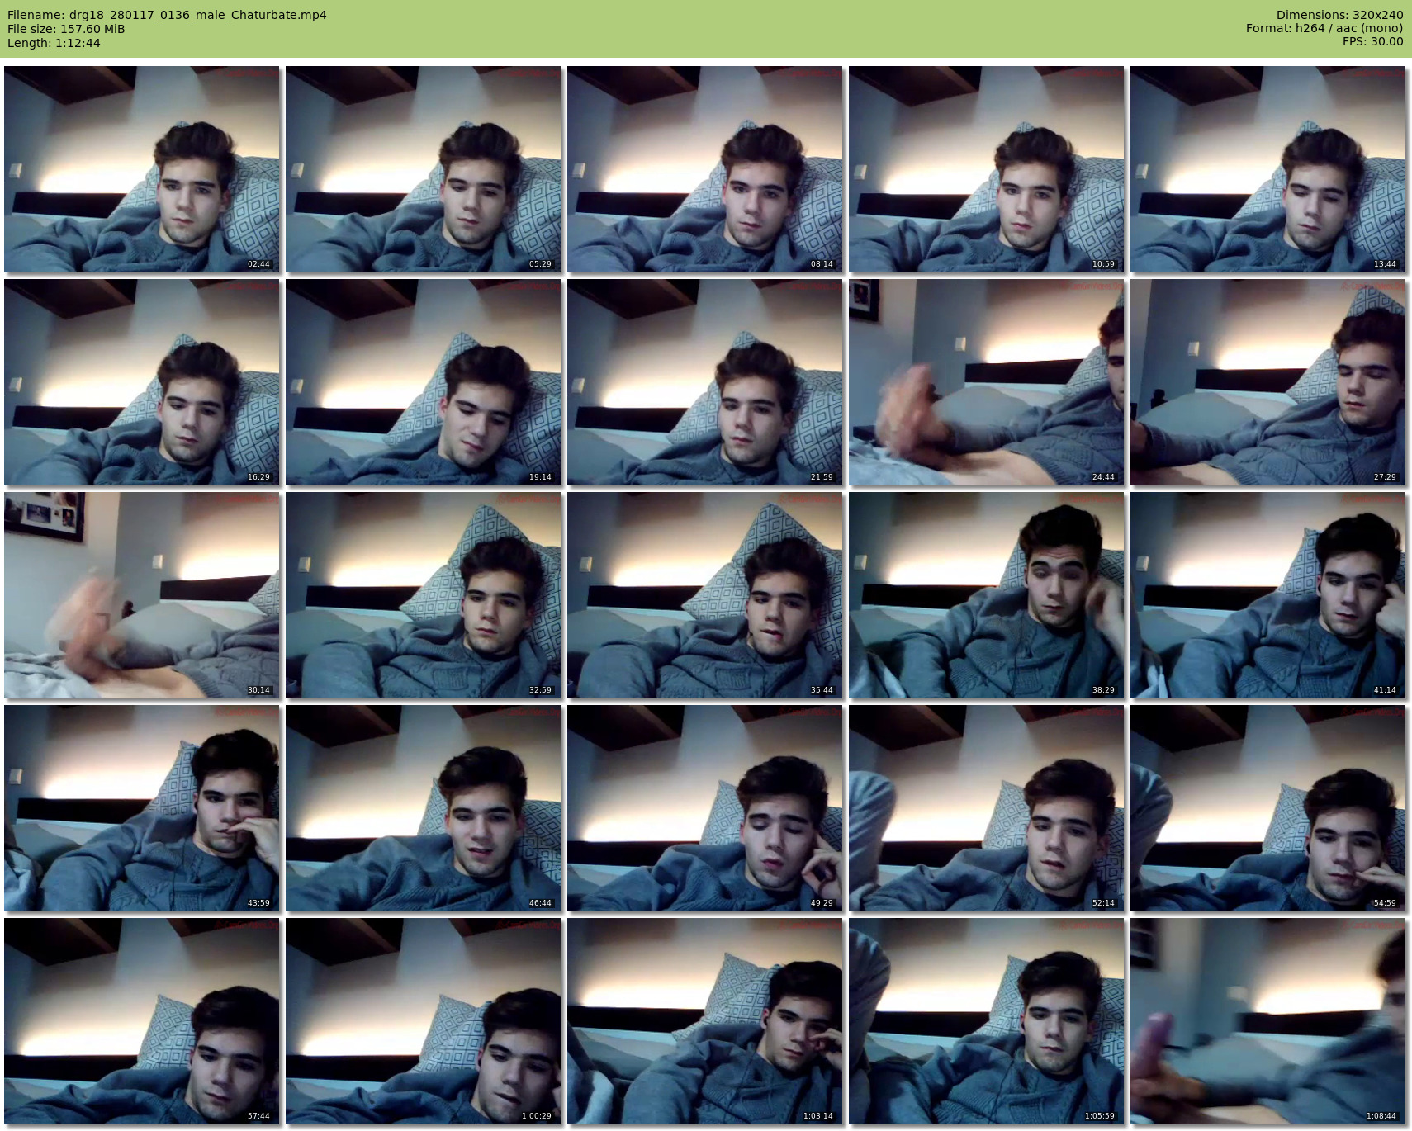Open the thumbnail stamped 57:44

pos(141,1021)
